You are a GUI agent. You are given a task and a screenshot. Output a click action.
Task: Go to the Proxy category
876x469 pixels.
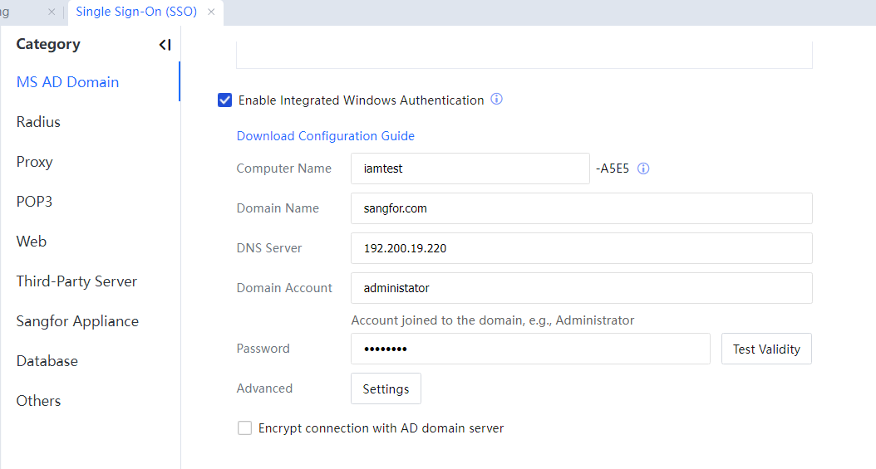click(x=34, y=162)
